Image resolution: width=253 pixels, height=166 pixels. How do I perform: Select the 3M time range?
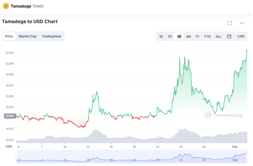click(188, 36)
